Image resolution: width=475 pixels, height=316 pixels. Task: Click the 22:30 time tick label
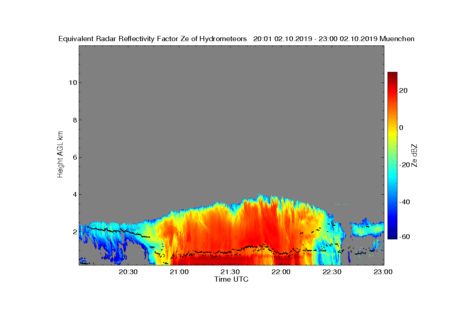[333, 272]
